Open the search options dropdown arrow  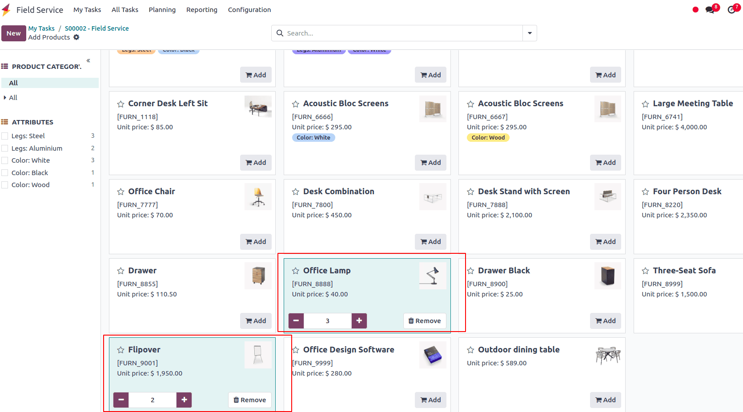[x=530, y=33]
